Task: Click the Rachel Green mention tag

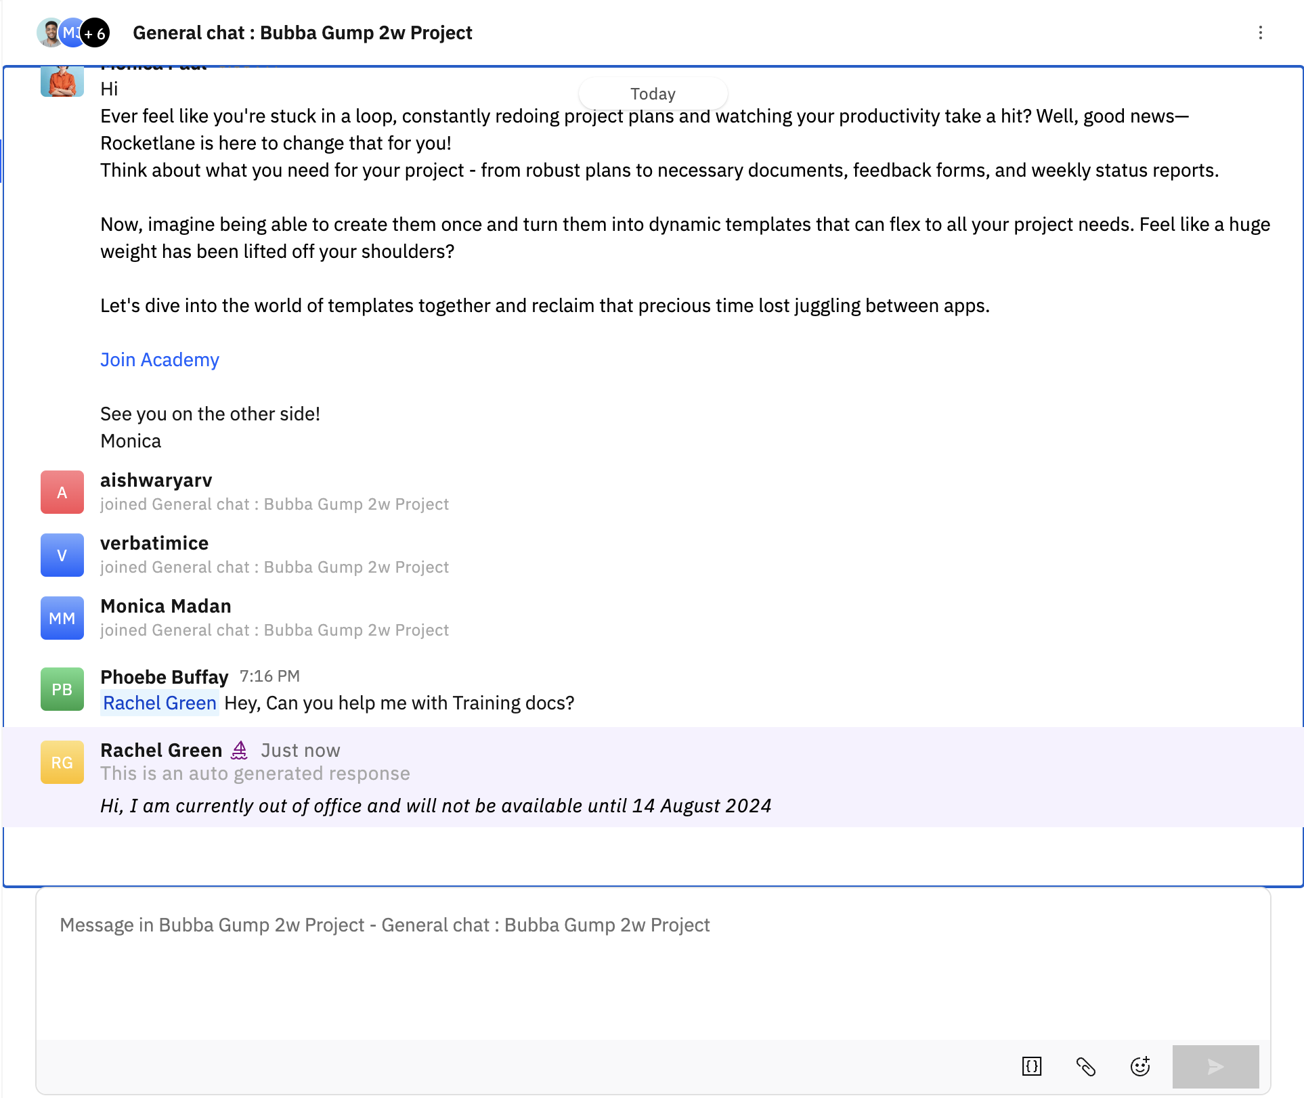Action: (x=160, y=703)
